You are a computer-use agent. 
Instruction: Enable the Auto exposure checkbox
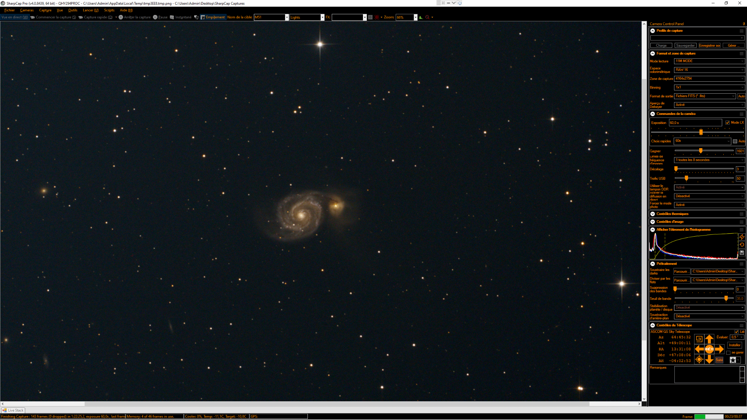point(735,141)
